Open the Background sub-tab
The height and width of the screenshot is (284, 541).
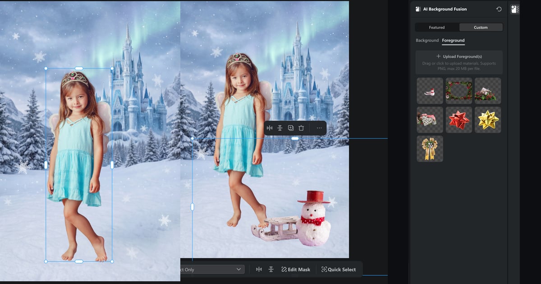coord(427,41)
